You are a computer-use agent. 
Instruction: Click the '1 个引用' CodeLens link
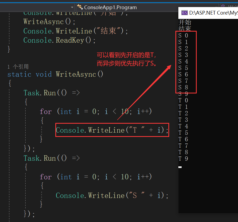[18, 66]
